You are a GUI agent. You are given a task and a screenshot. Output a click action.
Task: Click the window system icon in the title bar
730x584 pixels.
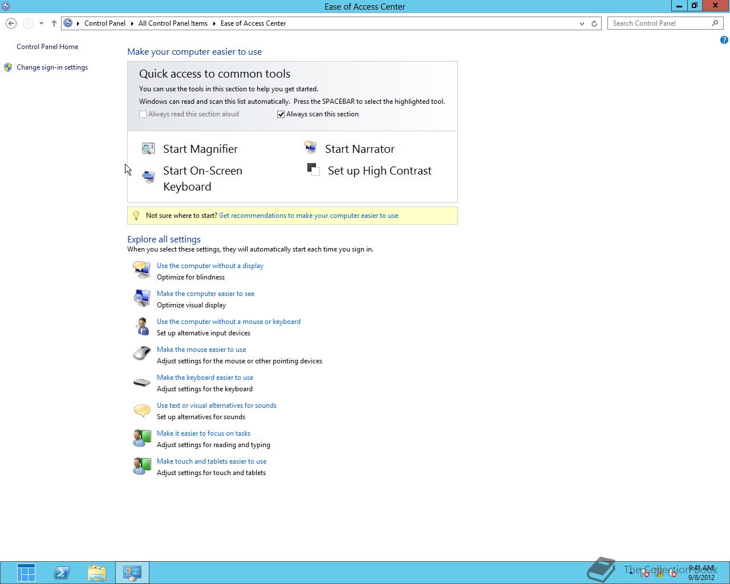tap(6, 6)
